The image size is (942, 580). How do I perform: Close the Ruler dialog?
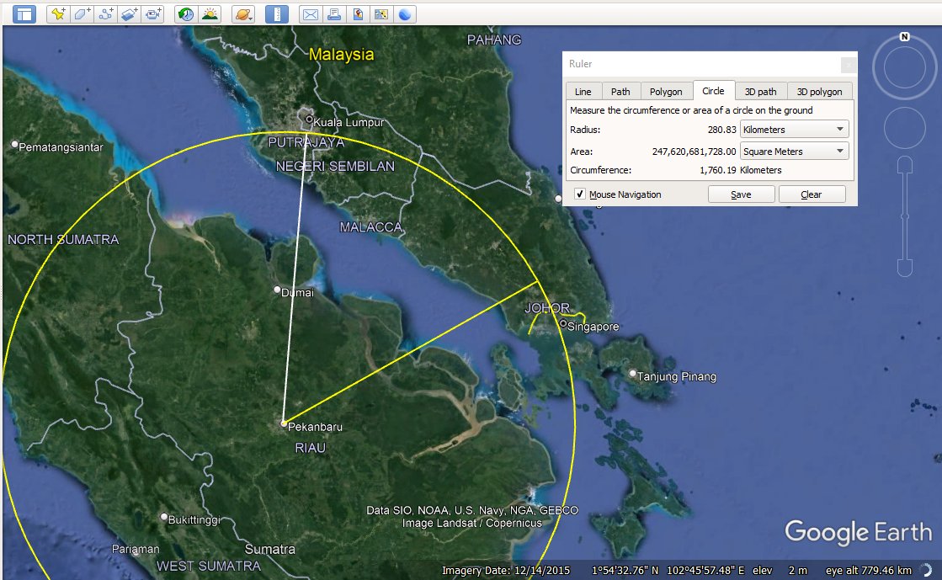pos(849,64)
